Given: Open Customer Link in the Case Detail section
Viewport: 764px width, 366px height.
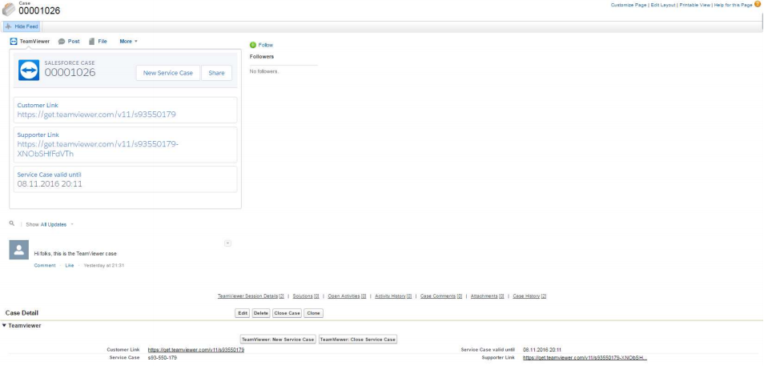Looking at the screenshot, I should point(196,350).
